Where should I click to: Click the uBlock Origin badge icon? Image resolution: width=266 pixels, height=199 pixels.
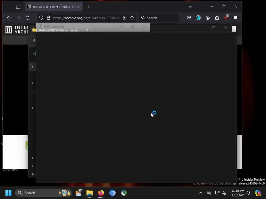pyautogui.click(x=227, y=17)
